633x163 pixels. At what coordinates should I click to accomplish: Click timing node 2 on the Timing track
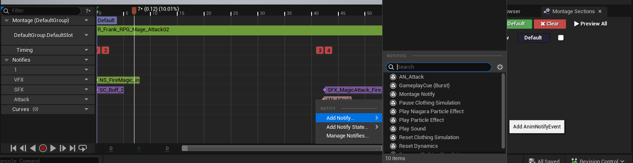106,51
